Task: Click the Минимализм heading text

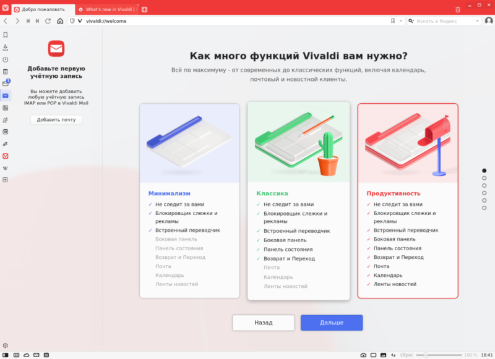Action: [x=169, y=193]
